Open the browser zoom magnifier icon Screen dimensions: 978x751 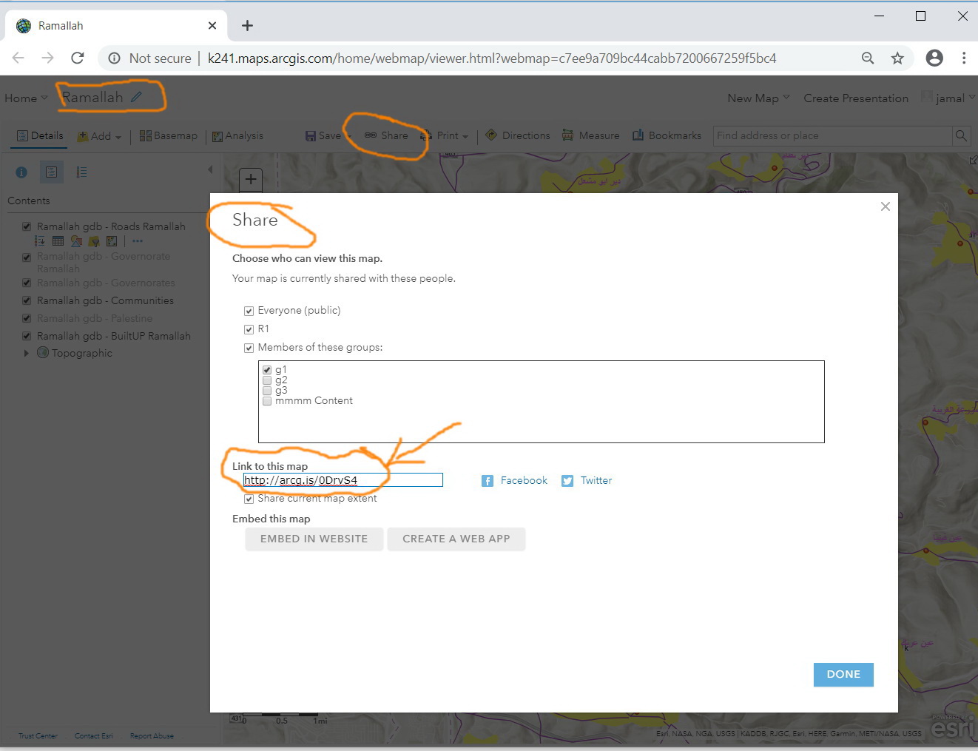pyautogui.click(x=868, y=58)
